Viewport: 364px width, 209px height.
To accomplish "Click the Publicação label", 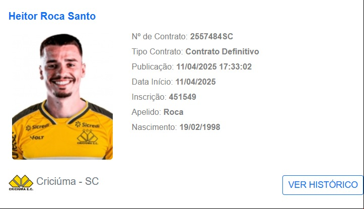I will pos(153,66).
